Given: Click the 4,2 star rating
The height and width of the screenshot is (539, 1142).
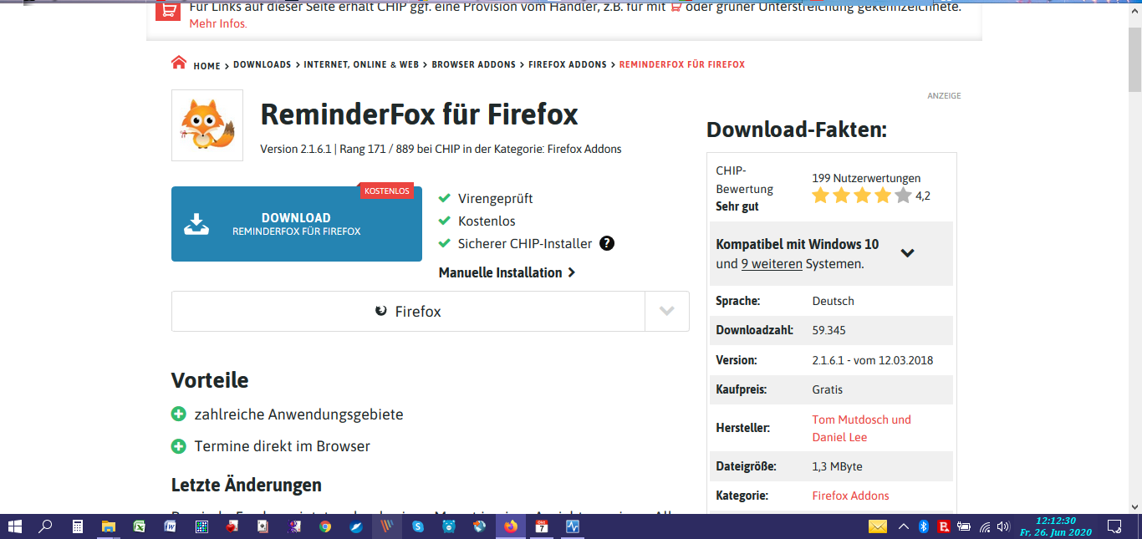Looking at the screenshot, I should [x=871, y=196].
